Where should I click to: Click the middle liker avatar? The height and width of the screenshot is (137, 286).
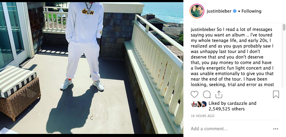(x=199, y=104)
